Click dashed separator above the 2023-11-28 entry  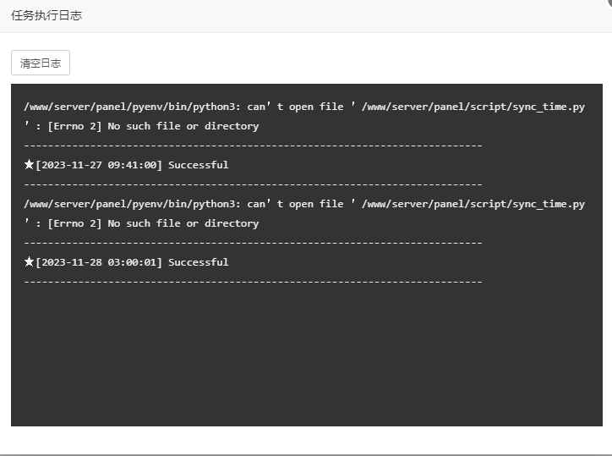click(x=254, y=243)
